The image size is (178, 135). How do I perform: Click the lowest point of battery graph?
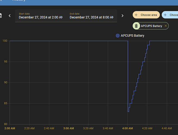[x=128, y=112]
